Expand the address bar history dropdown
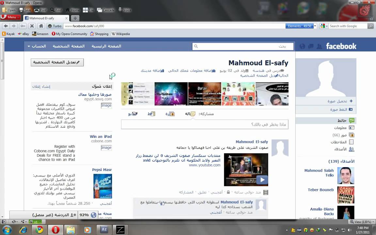Viewport: 376px width, 235px height. coord(315,26)
